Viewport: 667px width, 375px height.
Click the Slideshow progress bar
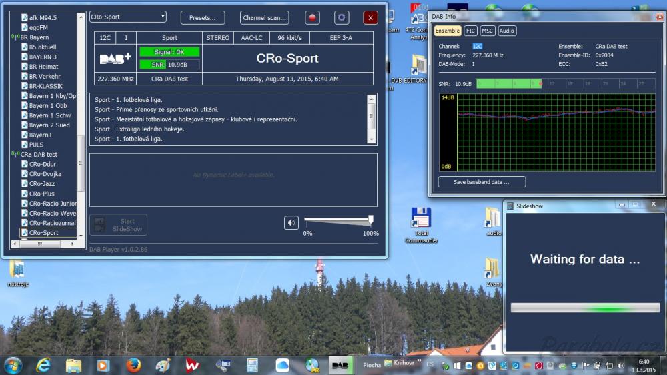tap(586, 308)
